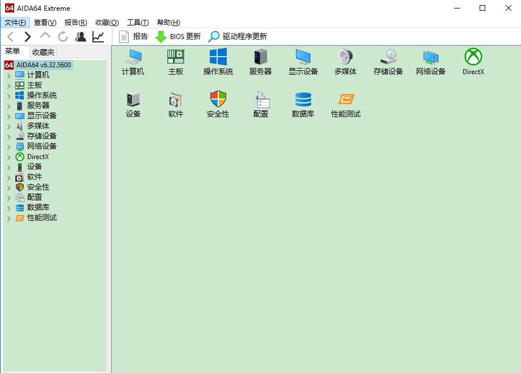Open the 报告(R) menu
Screen dimensions: 521x373
click(x=76, y=23)
